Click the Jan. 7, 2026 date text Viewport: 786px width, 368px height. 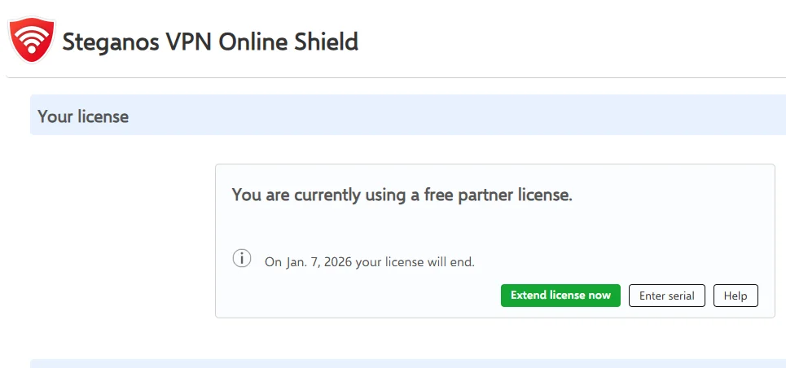pyautogui.click(x=319, y=261)
